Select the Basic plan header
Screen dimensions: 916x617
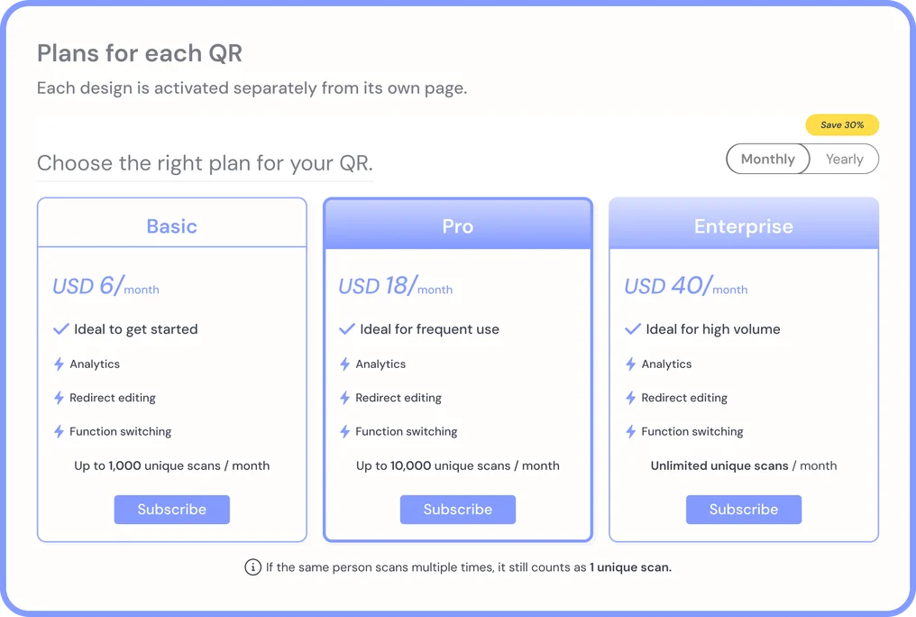click(171, 226)
